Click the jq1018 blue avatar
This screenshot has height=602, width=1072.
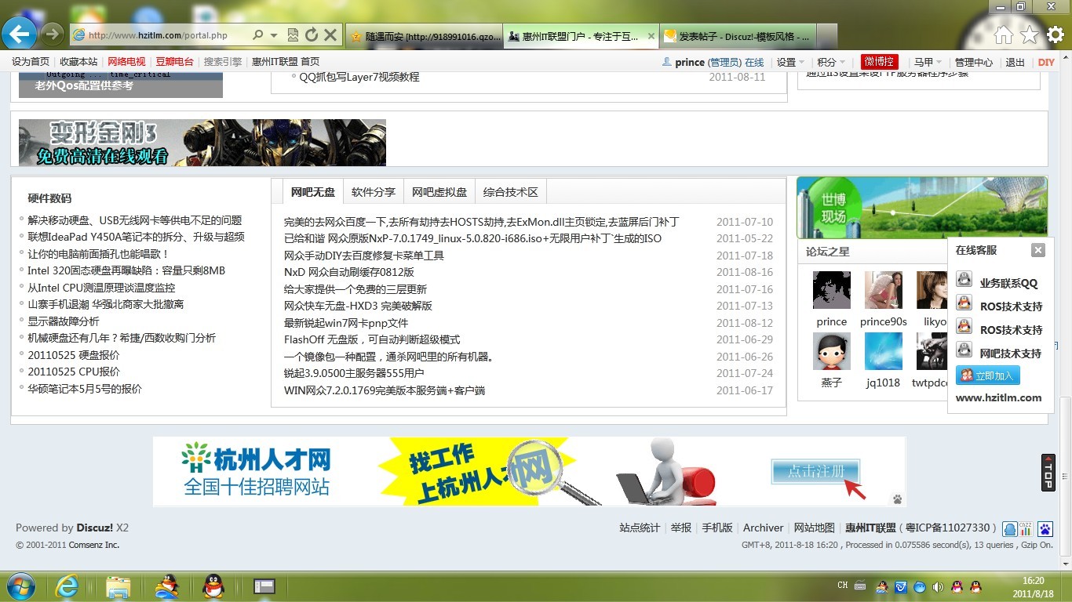(883, 351)
